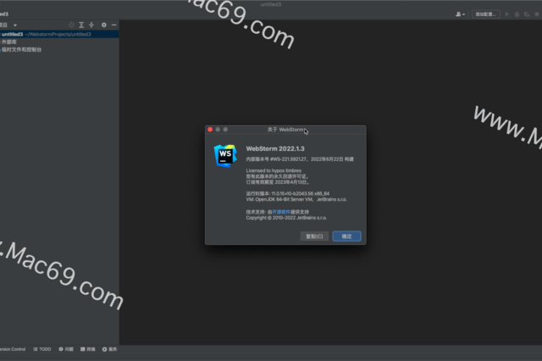Expand all items in Project panel

[81, 25]
